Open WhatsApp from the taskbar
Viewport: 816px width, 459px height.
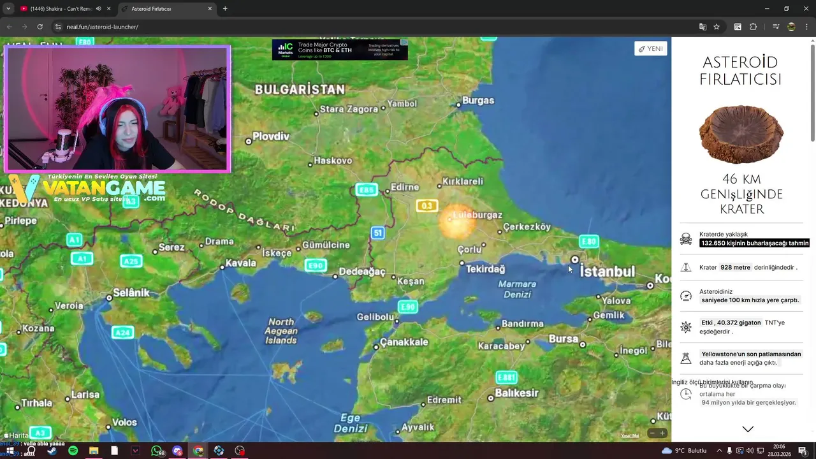[156, 451]
